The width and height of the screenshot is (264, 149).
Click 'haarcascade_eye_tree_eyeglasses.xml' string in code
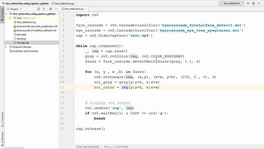(199, 30)
